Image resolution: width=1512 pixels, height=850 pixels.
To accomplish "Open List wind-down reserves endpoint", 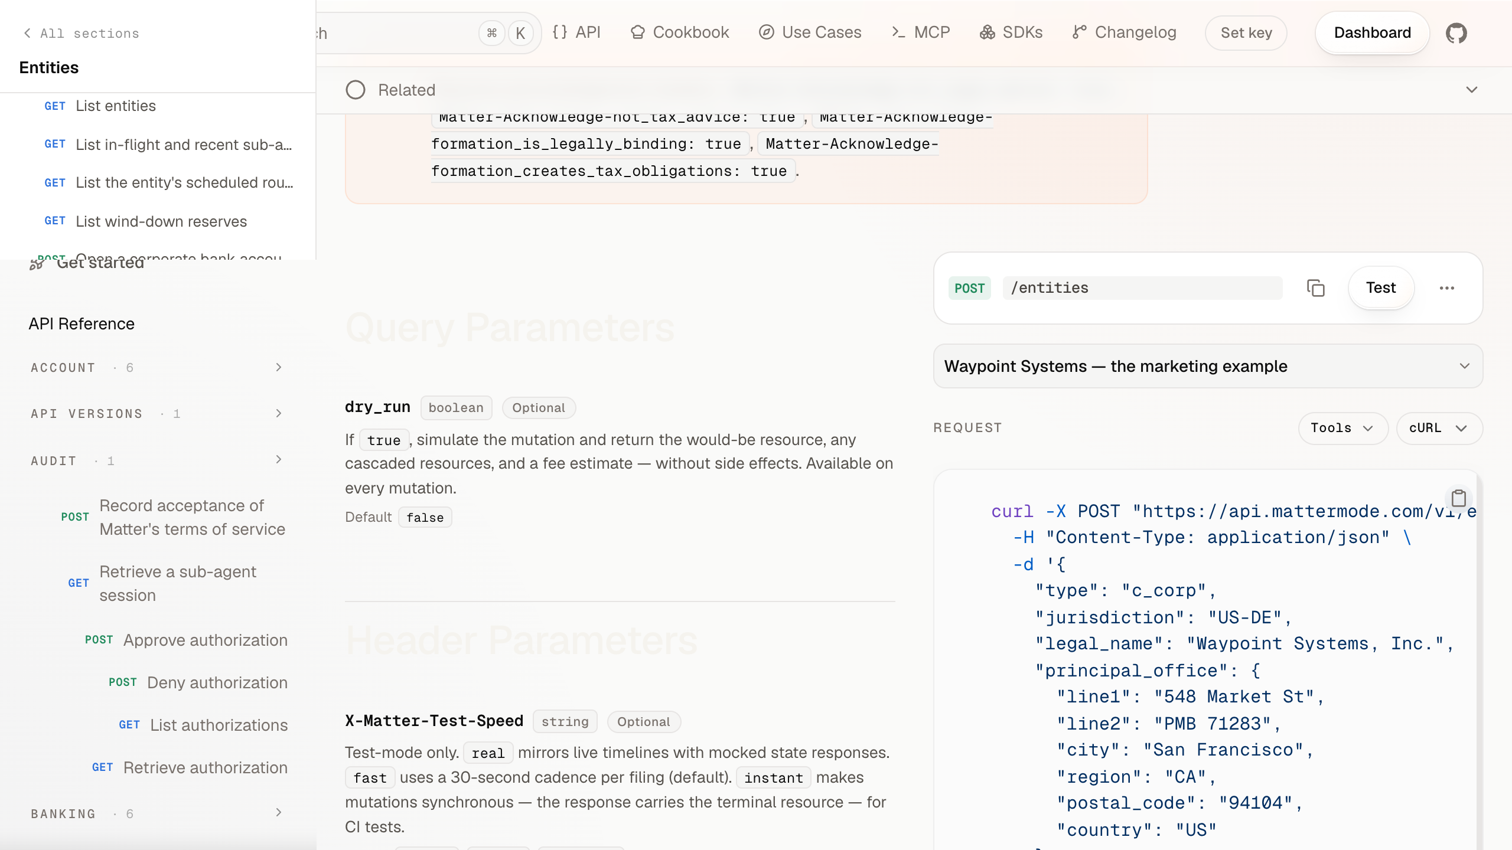I will (146, 221).
